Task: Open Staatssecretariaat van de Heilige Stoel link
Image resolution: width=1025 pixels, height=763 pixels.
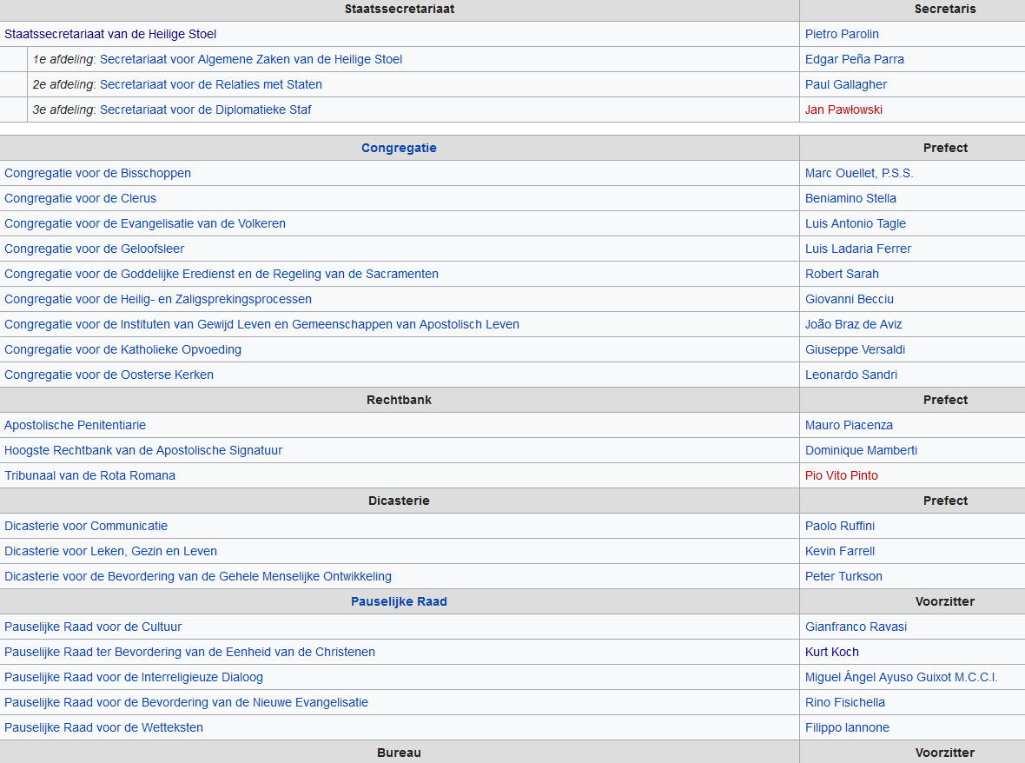Action: tap(109, 34)
